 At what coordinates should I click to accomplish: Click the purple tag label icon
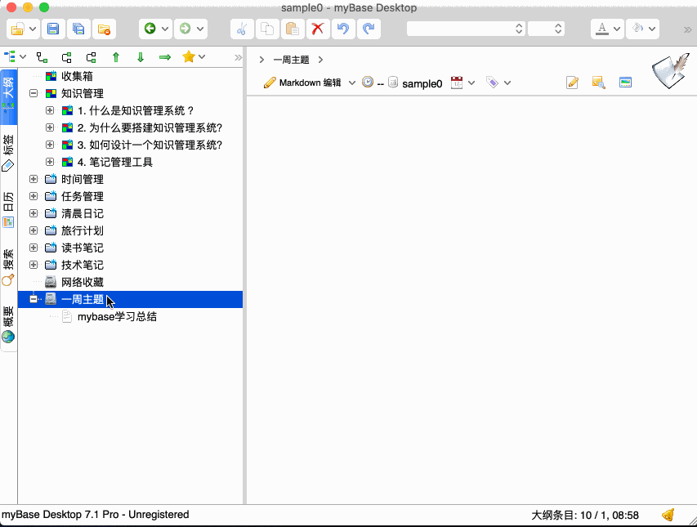click(x=492, y=83)
